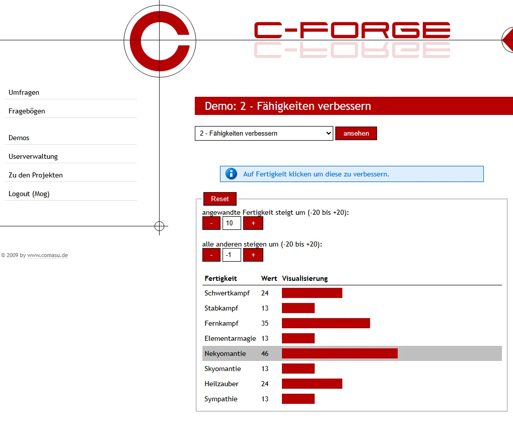Increase angewandte Fertigkeit value with plus
Image resolution: width=513 pixels, height=425 pixels.
click(253, 223)
